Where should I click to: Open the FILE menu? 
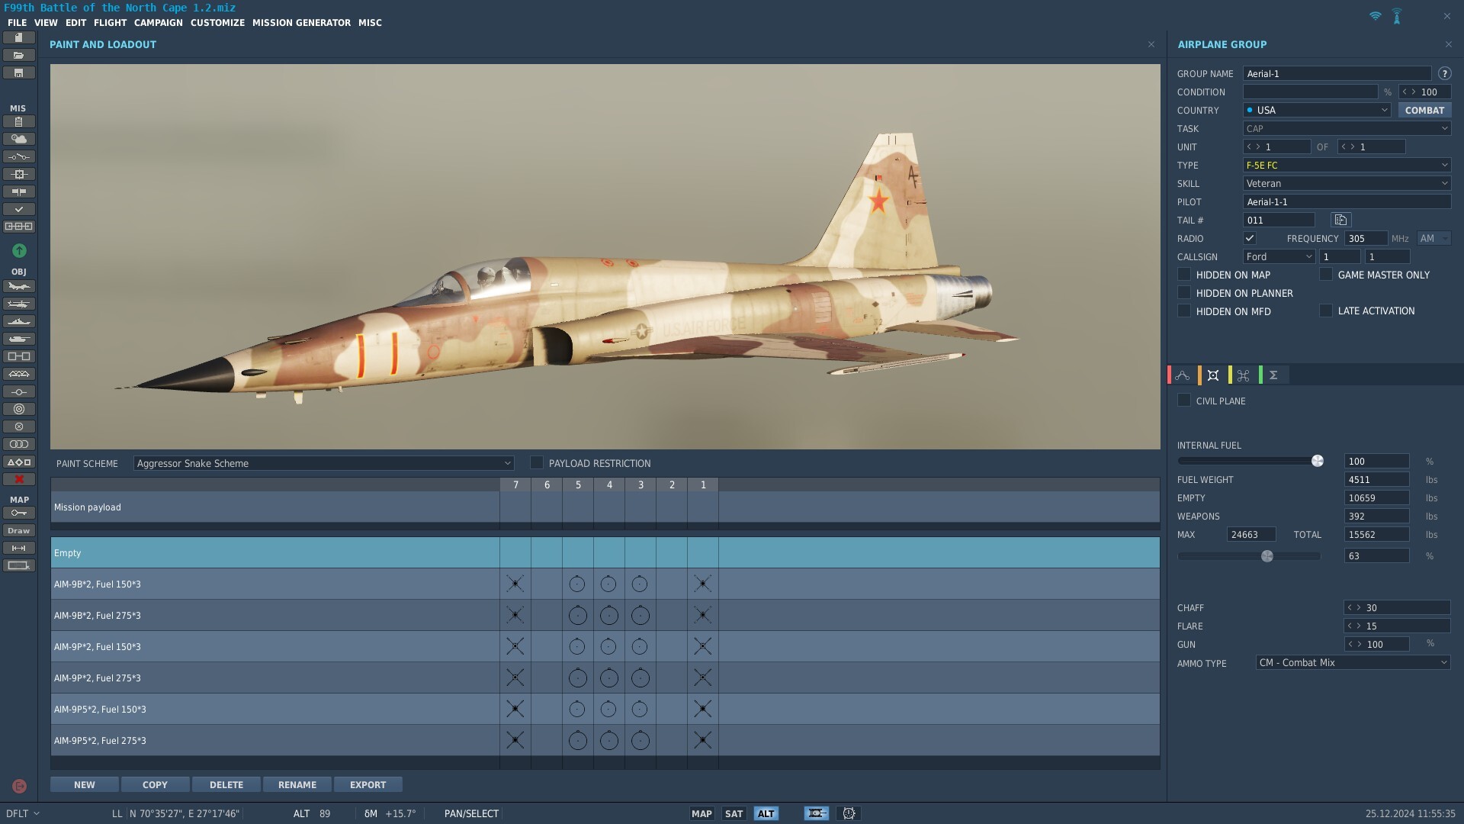pyautogui.click(x=17, y=23)
